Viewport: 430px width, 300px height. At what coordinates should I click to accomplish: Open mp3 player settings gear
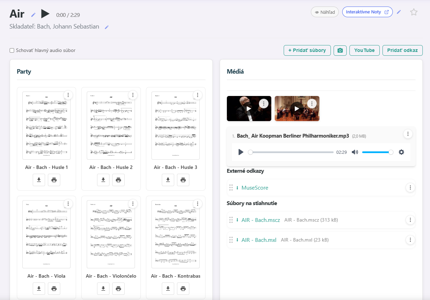point(401,152)
